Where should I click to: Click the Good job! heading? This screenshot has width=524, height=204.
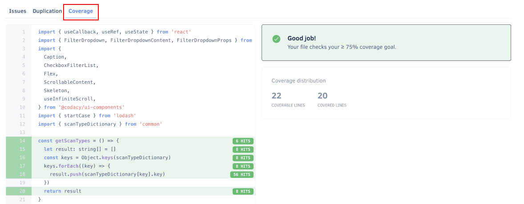point(303,39)
